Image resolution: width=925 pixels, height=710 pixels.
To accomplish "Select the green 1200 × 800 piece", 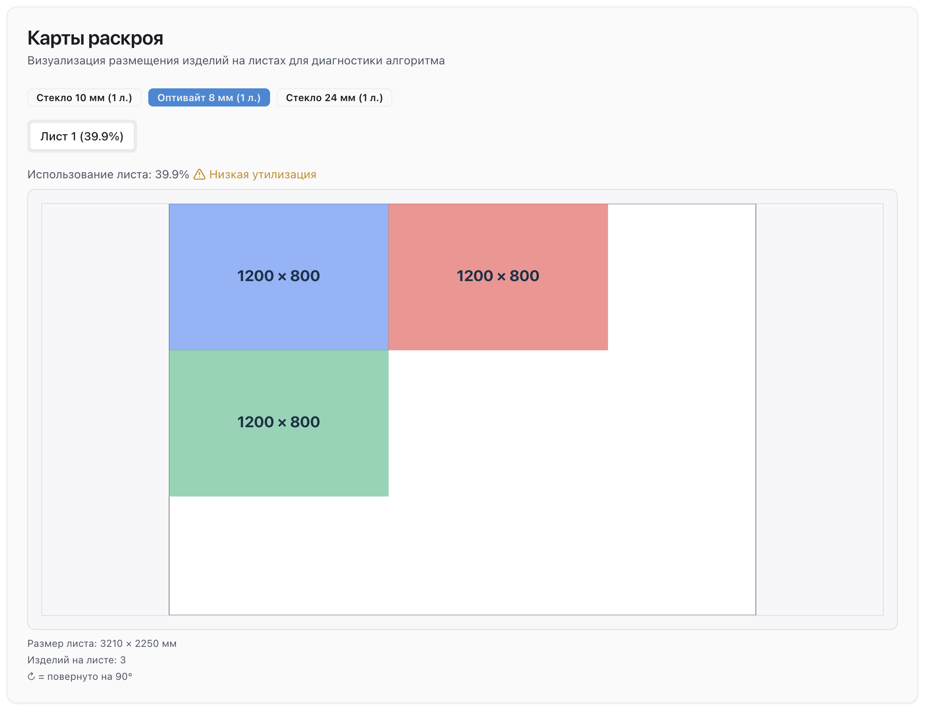I will (279, 424).
